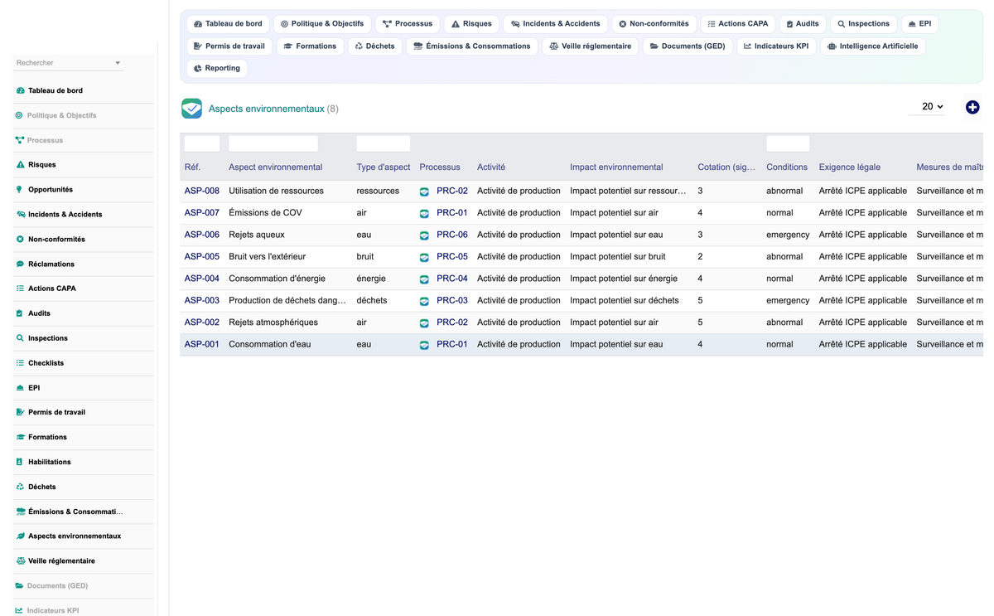Click the sidebar Veille réglementaire scales icon
The height and width of the screenshot is (616, 994).
[x=21, y=561]
